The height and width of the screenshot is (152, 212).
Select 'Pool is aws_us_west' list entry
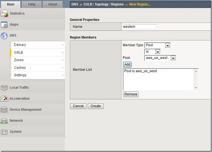[141, 71]
